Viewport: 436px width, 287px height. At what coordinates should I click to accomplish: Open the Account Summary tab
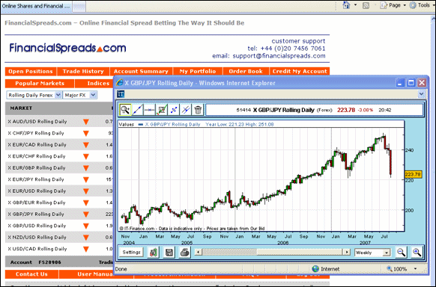pos(141,71)
